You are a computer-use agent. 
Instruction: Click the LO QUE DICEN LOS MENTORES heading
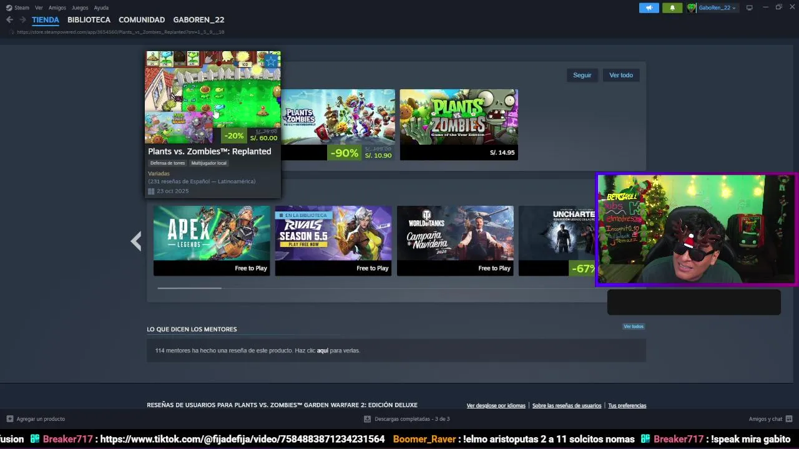click(192, 329)
